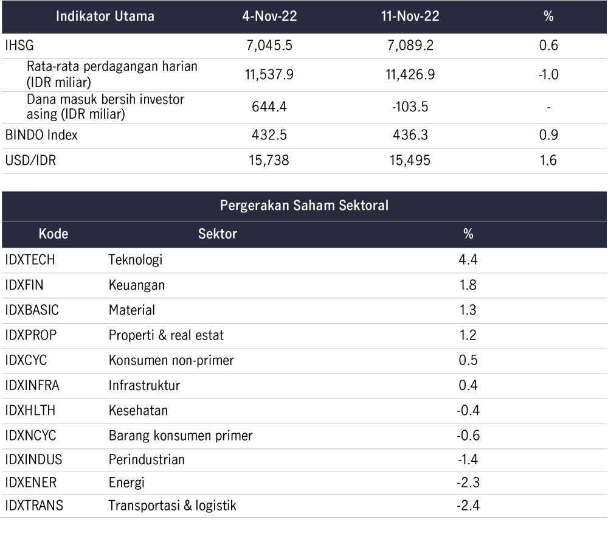The height and width of the screenshot is (533, 608).
Task: Click the Konsumen non-primer change 0.5
Action: point(468,360)
